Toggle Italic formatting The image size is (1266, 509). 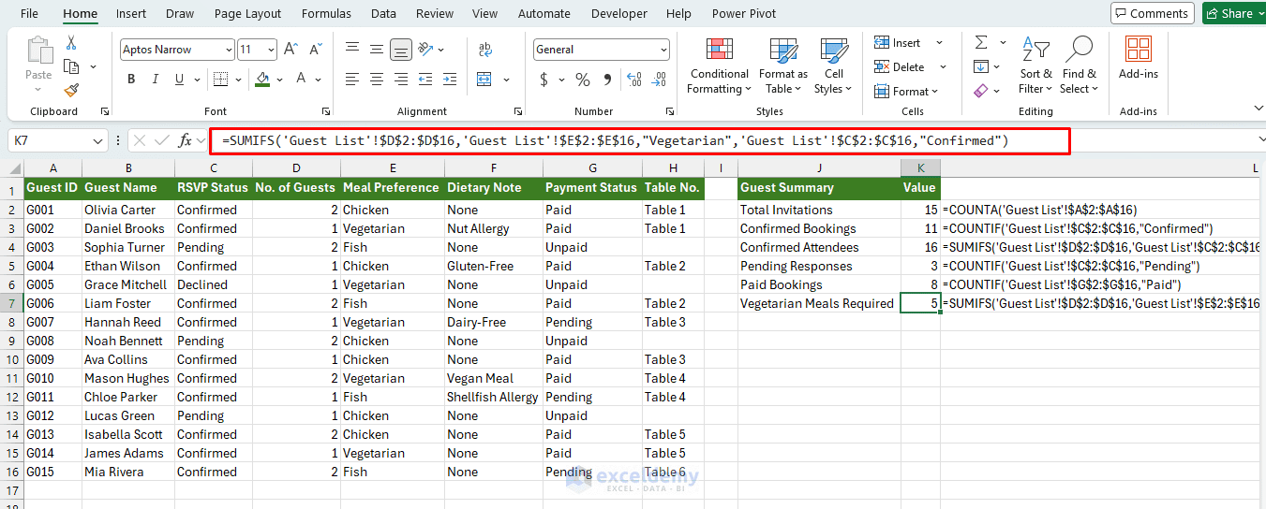(156, 80)
